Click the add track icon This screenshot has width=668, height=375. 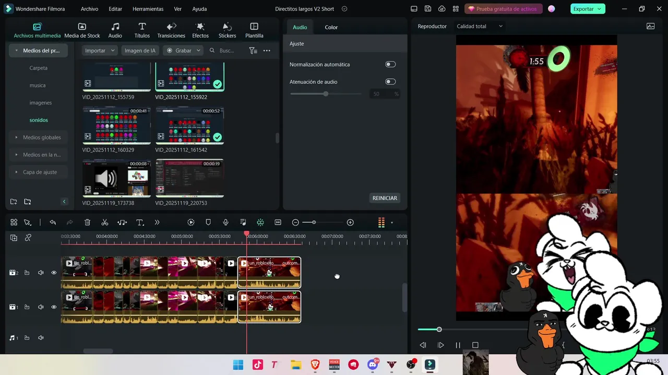tap(14, 238)
